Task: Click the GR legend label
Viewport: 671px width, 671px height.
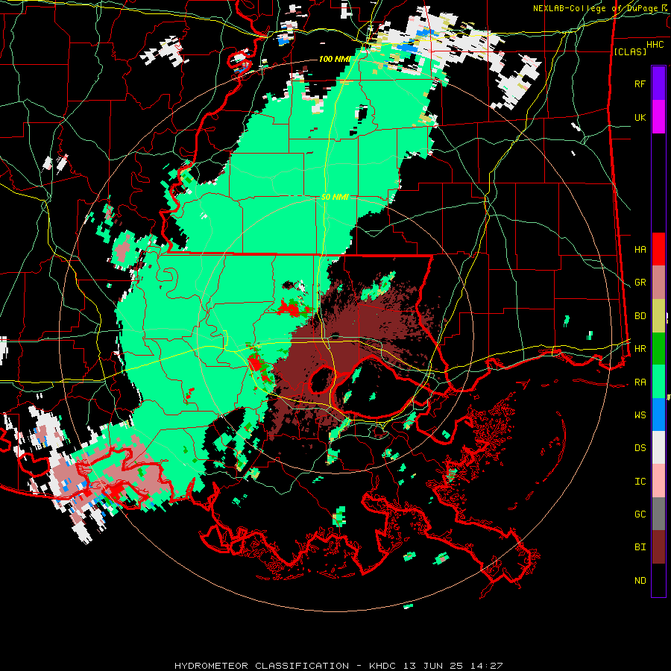Action: (x=640, y=283)
